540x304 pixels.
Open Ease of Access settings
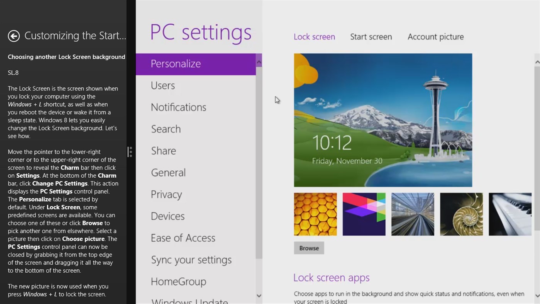tap(183, 238)
